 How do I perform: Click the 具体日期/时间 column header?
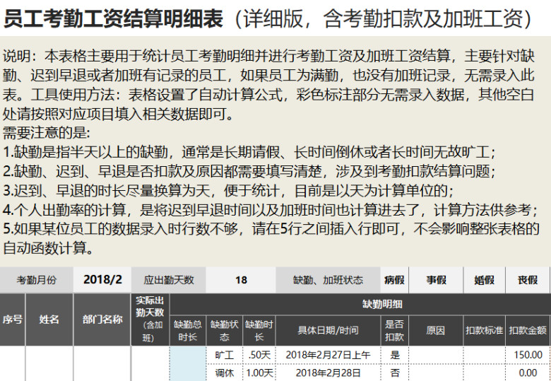(328, 330)
